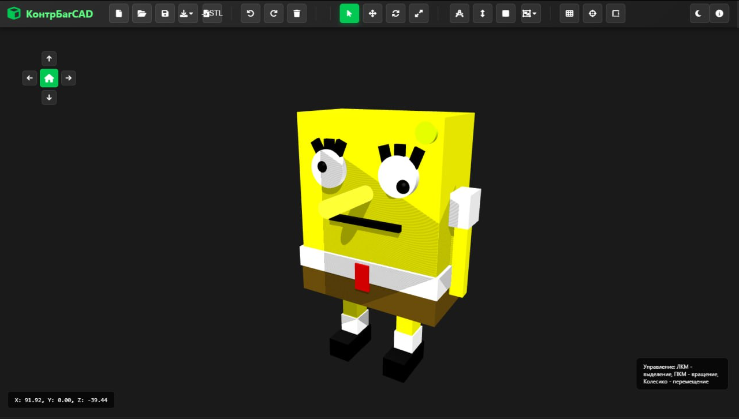Reset the camera with the home button
This screenshot has height=419, width=739.
click(49, 78)
